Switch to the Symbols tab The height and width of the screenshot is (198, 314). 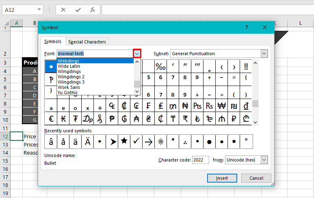(x=53, y=41)
